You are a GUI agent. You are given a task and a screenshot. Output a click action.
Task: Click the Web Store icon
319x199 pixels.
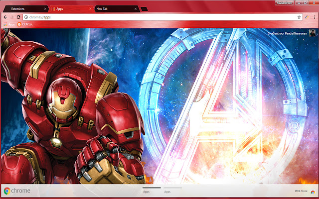pyautogui.click(x=313, y=192)
